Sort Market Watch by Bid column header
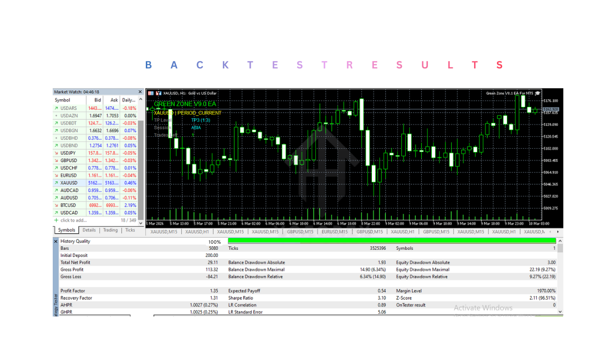The width and height of the screenshot is (608, 342). [97, 100]
